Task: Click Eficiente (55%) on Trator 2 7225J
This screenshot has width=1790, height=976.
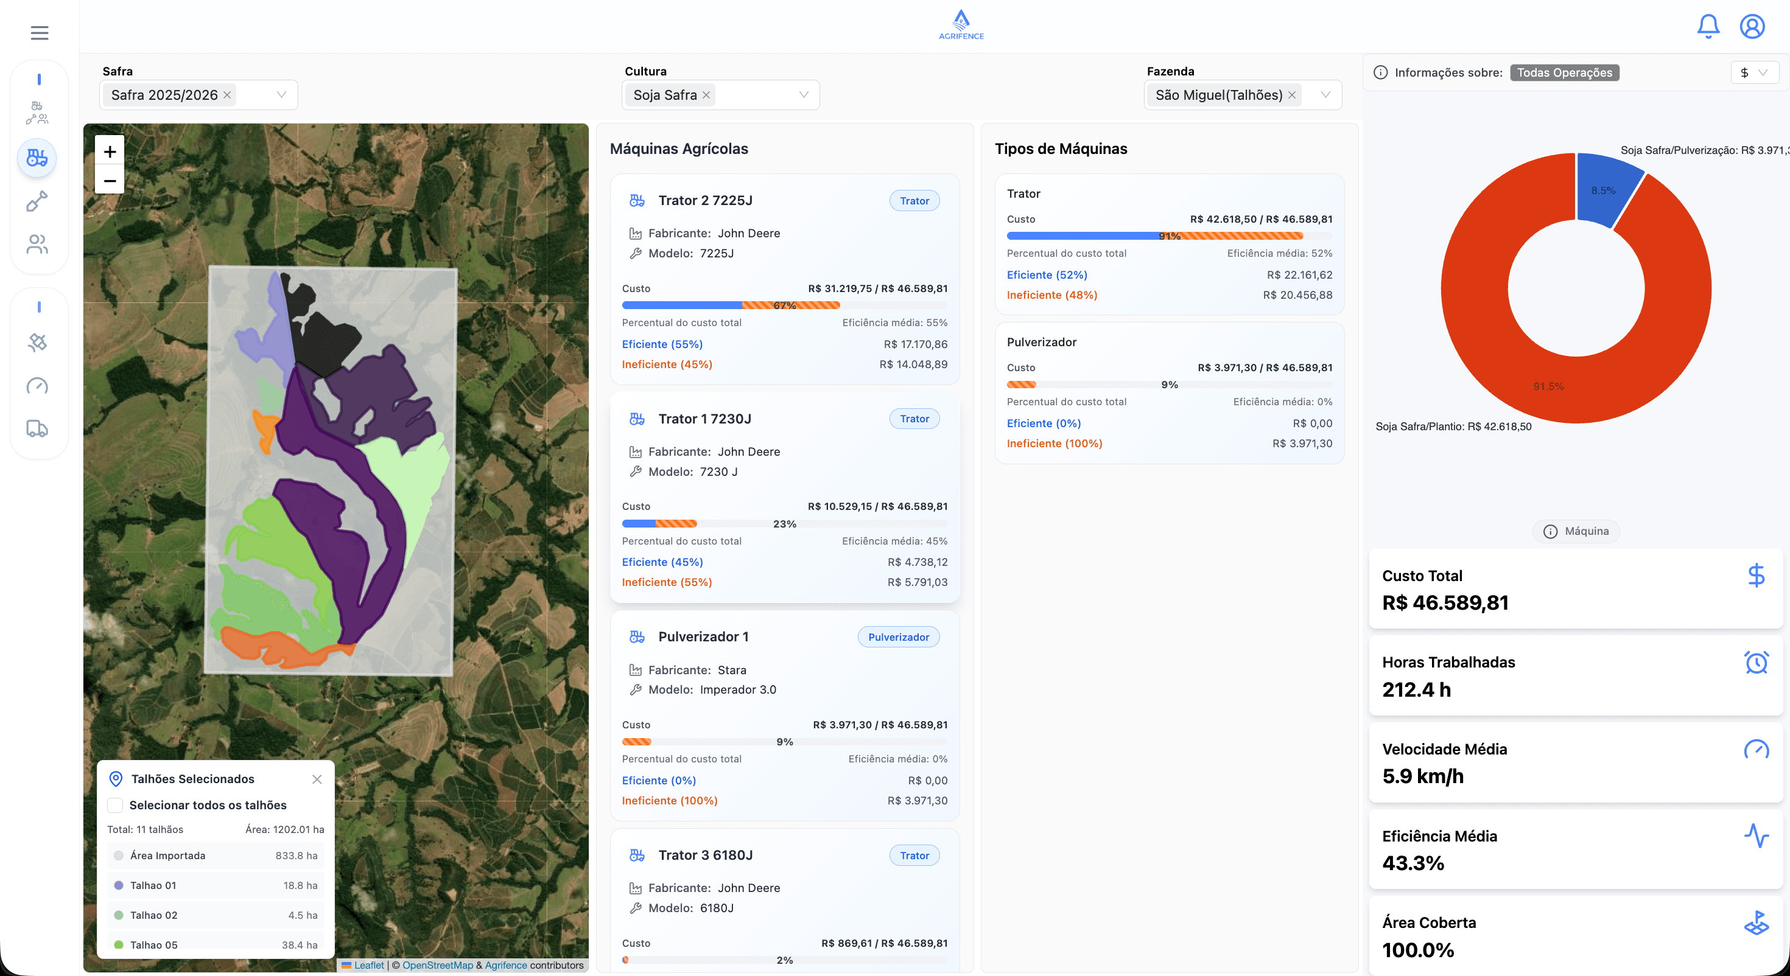Action: point(662,344)
